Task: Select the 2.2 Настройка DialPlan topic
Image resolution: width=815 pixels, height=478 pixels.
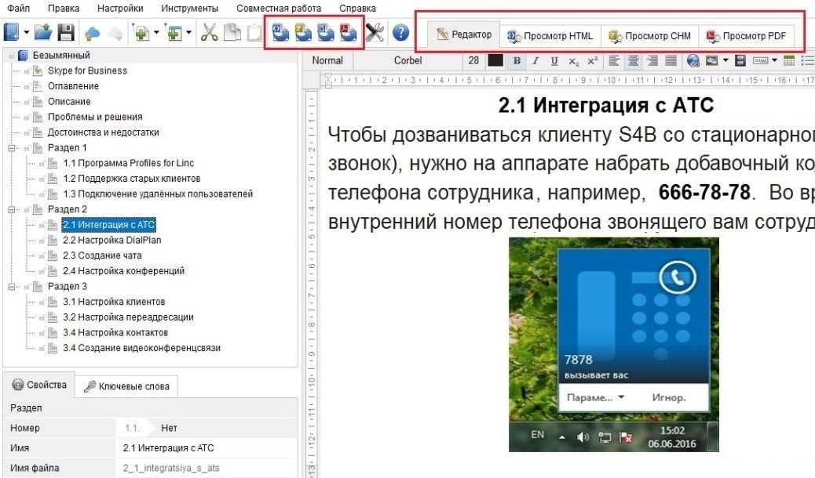Action: [111, 240]
